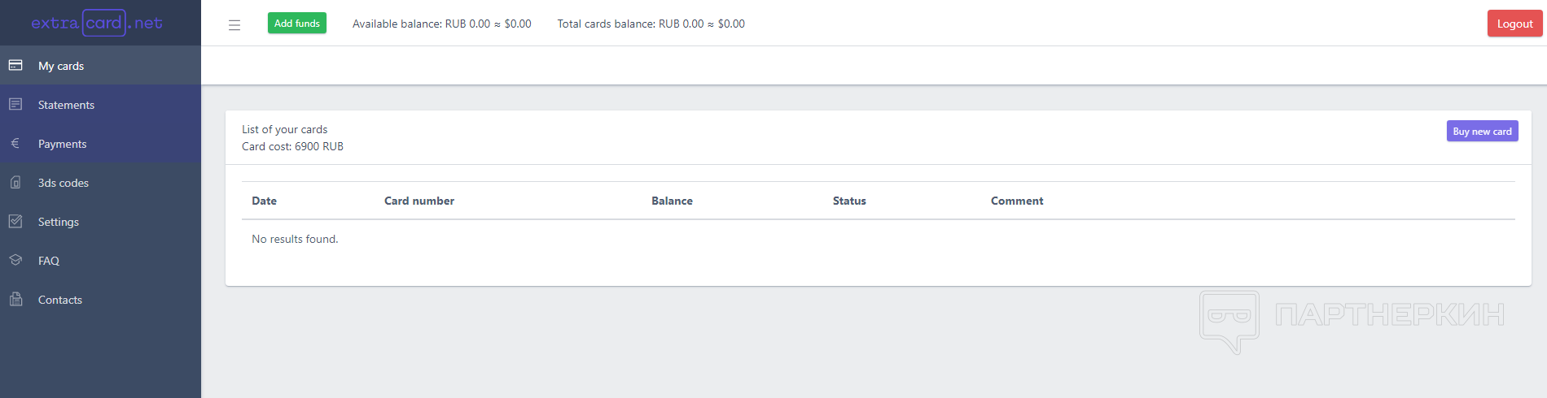Click the Comment column header
The height and width of the screenshot is (398, 1547).
pyautogui.click(x=1017, y=201)
